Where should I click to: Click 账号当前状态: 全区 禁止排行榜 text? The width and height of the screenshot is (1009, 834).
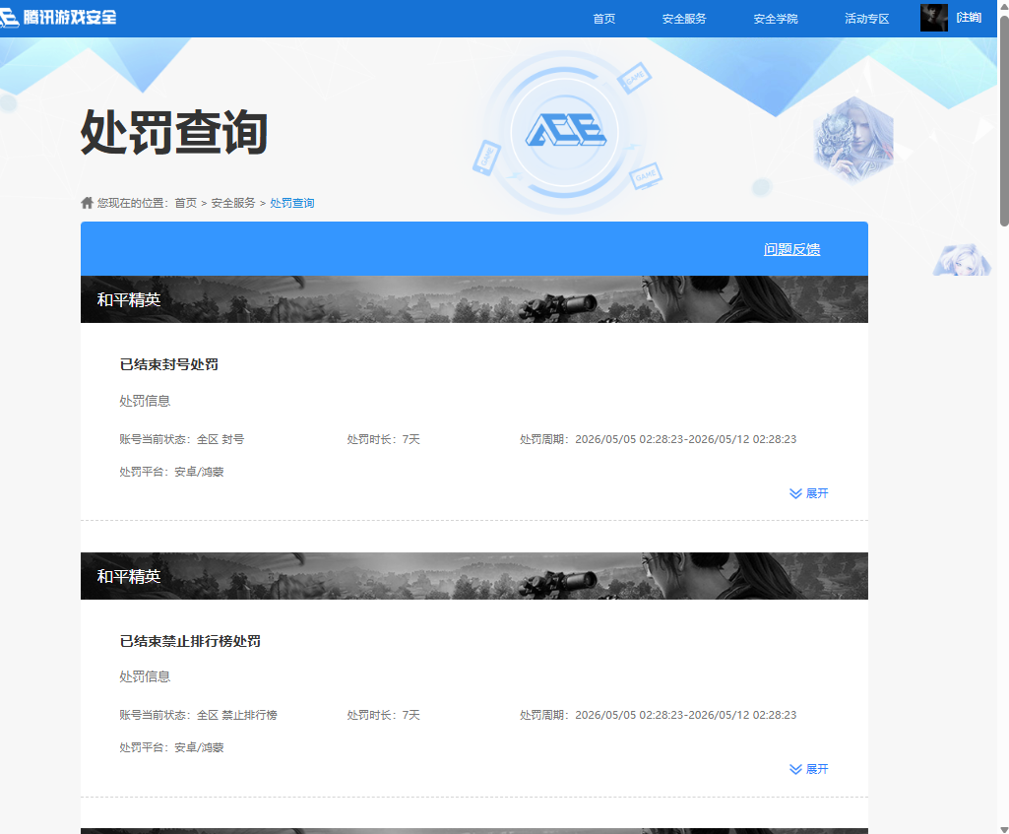[x=198, y=715]
